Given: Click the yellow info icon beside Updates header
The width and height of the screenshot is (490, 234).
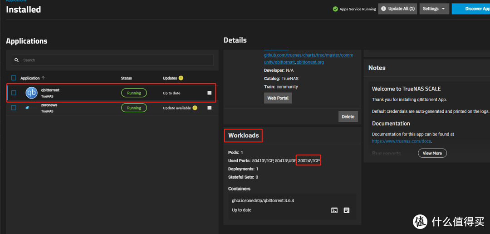Looking at the screenshot, I should 181,78.
